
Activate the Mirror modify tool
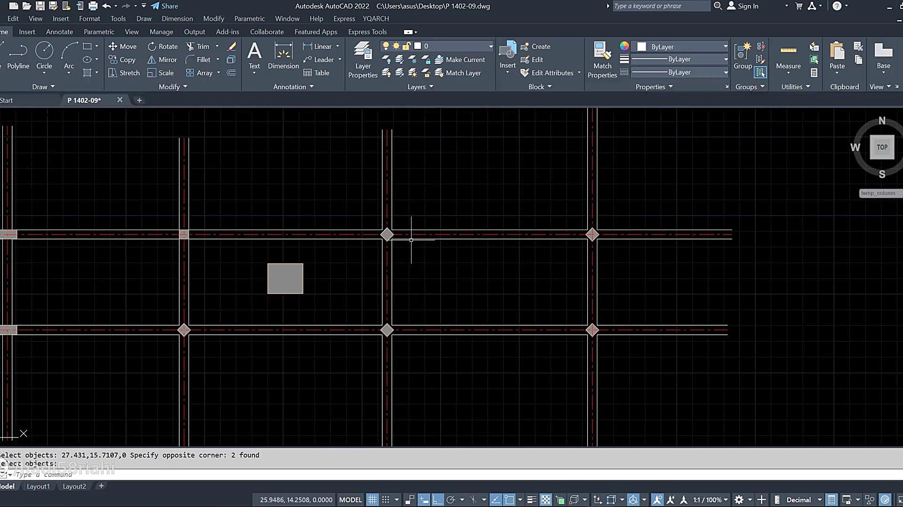tap(162, 60)
